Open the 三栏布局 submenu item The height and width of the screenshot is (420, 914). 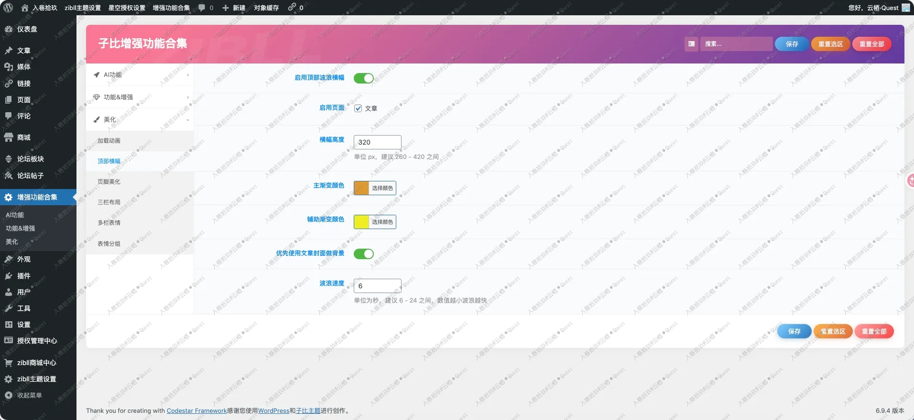[x=109, y=202]
